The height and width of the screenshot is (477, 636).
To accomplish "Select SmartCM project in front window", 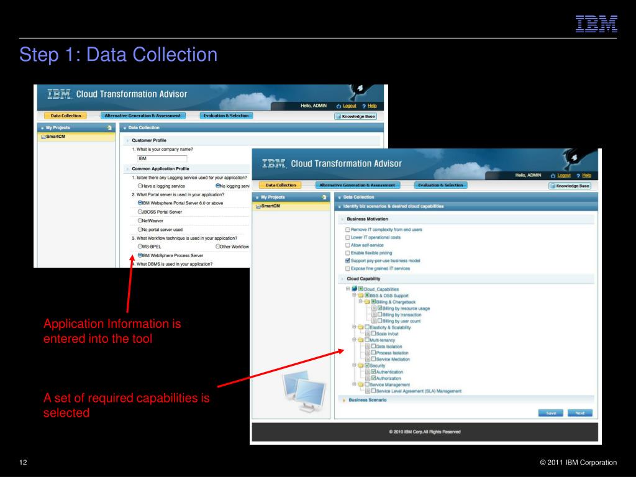I will point(291,206).
